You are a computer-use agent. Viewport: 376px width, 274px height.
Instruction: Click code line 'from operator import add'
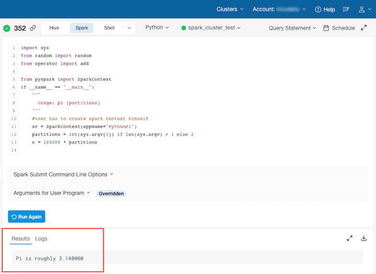pos(55,64)
